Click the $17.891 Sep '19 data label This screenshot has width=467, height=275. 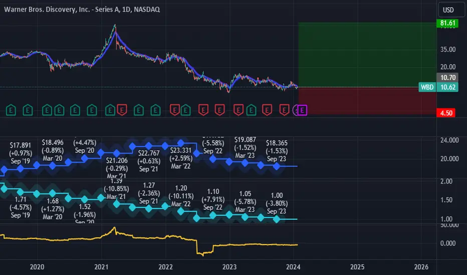tap(20, 153)
